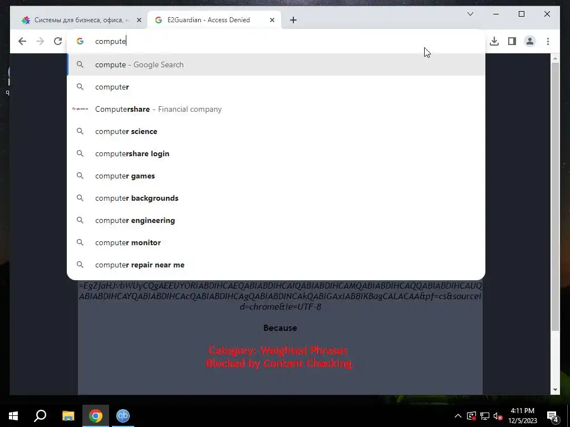
Task: Close the E2Guardian - Access Denied tab
Action: pos(272,20)
